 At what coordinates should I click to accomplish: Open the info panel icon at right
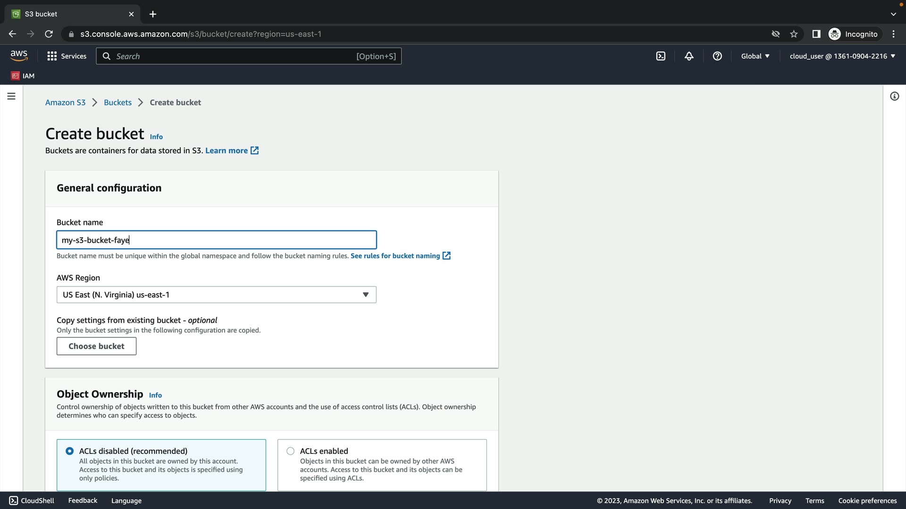tap(894, 96)
